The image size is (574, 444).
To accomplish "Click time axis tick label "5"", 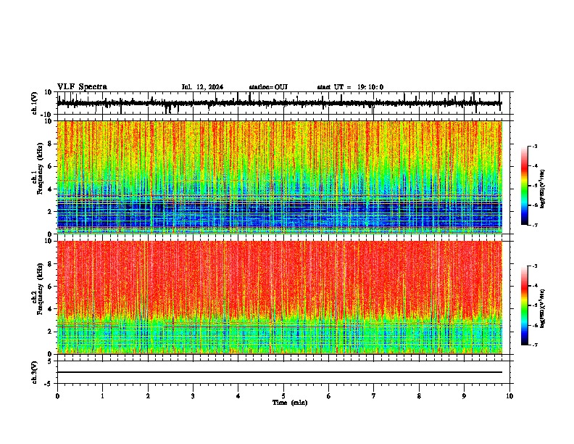I will click(x=283, y=396).
